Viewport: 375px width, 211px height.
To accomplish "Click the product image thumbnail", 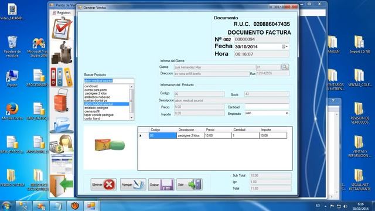I will pos(110,145).
